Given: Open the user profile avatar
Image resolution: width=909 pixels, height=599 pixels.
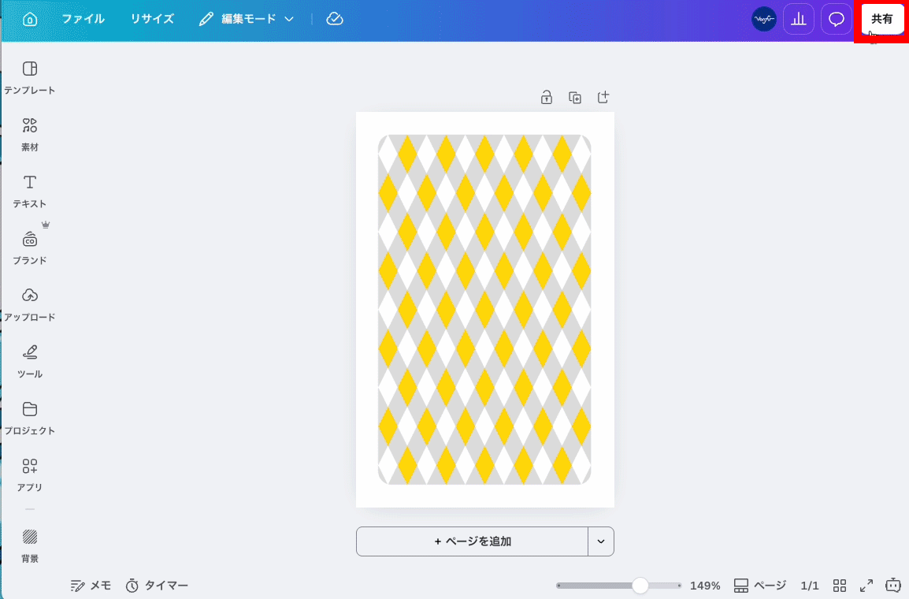Looking at the screenshot, I should [x=764, y=19].
